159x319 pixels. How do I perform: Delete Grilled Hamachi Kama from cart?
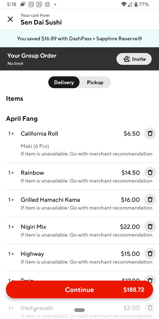click(150, 200)
